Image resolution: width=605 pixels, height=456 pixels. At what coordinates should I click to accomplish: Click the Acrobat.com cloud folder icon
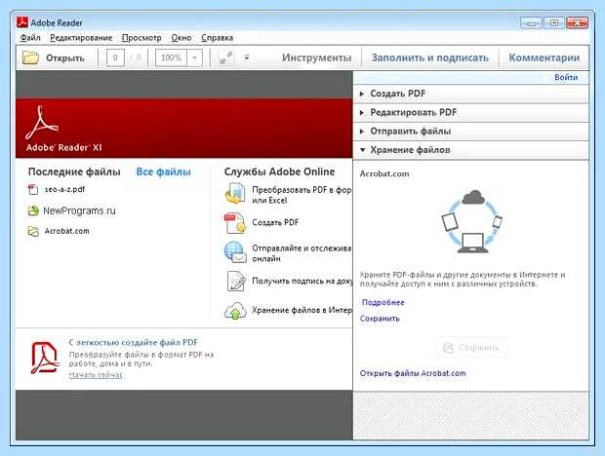coord(33,231)
